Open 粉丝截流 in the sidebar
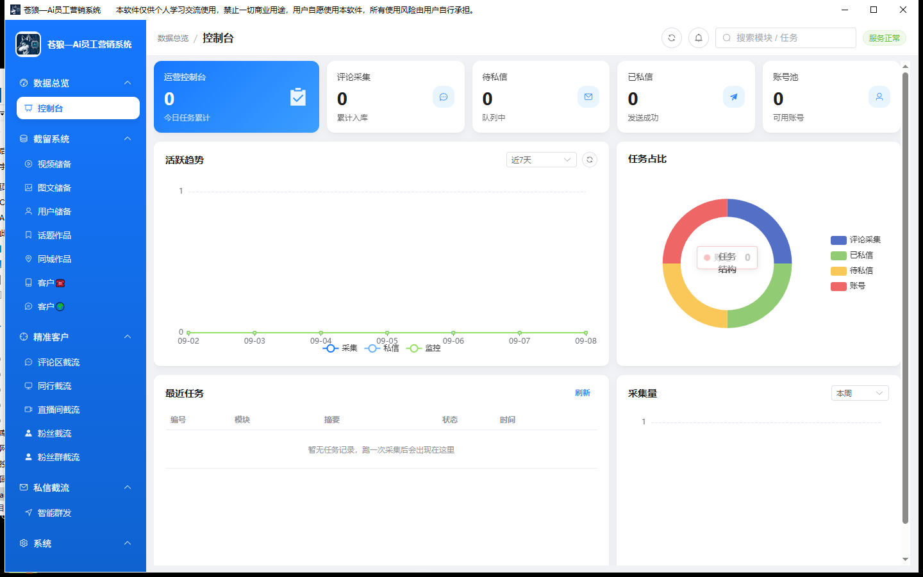Screen dimensions: 923x577 [x=78, y=433]
